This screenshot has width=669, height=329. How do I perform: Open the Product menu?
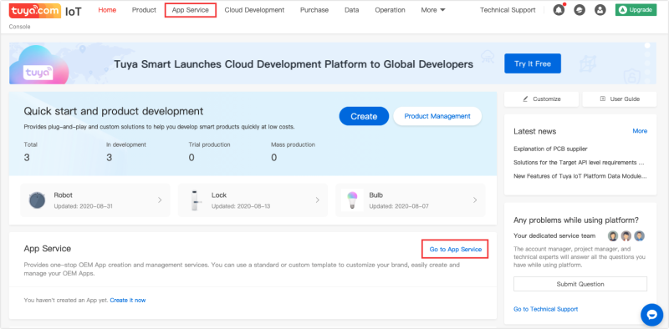pos(144,10)
